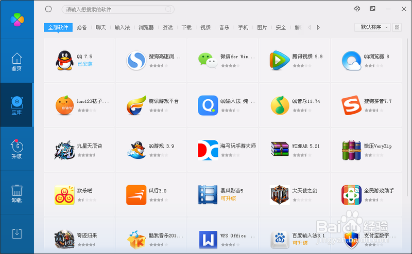Image resolution: width=412 pixels, height=254 pixels.
Task: Select the 音乐 category tab
Action: 225,27
